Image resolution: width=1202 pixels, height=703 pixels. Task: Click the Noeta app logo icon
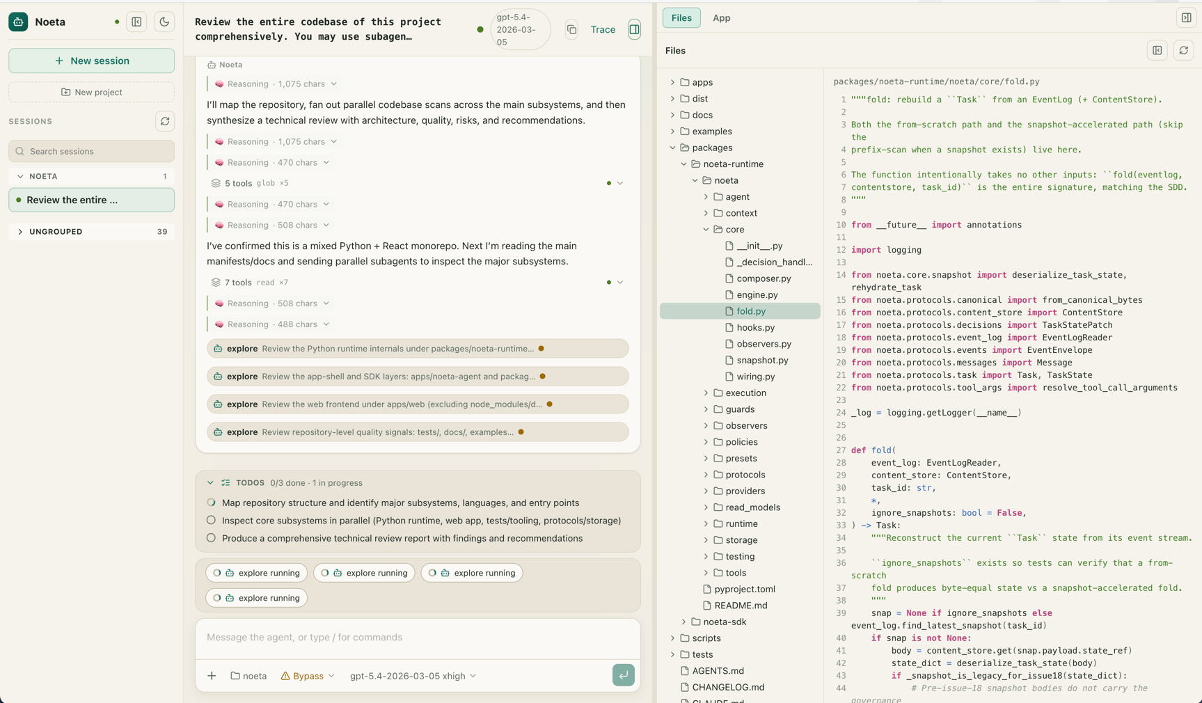pos(18,22)
